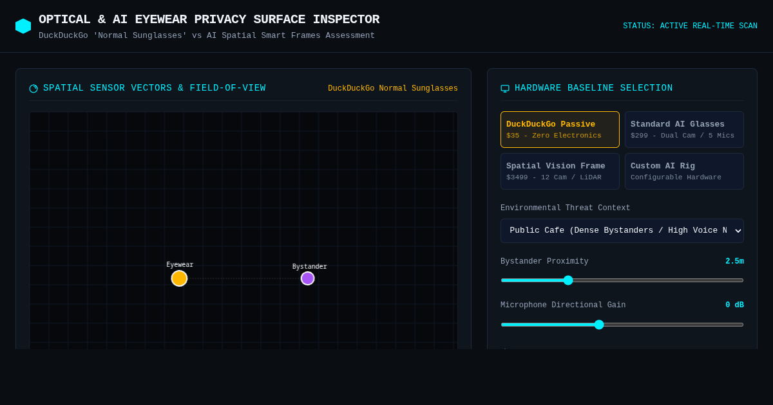Choose the Custom AI Rig baseline
Image resolution: width=773 pixels, height=405 pixels.
684,171
